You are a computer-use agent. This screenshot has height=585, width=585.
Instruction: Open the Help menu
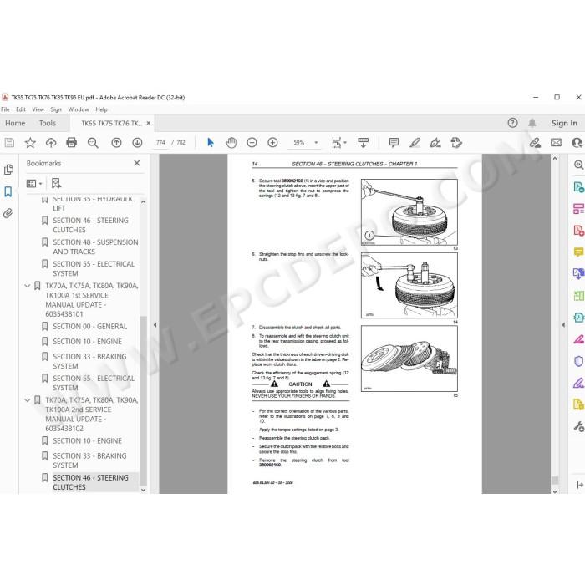pyautogui.click(x=101, y=109)
